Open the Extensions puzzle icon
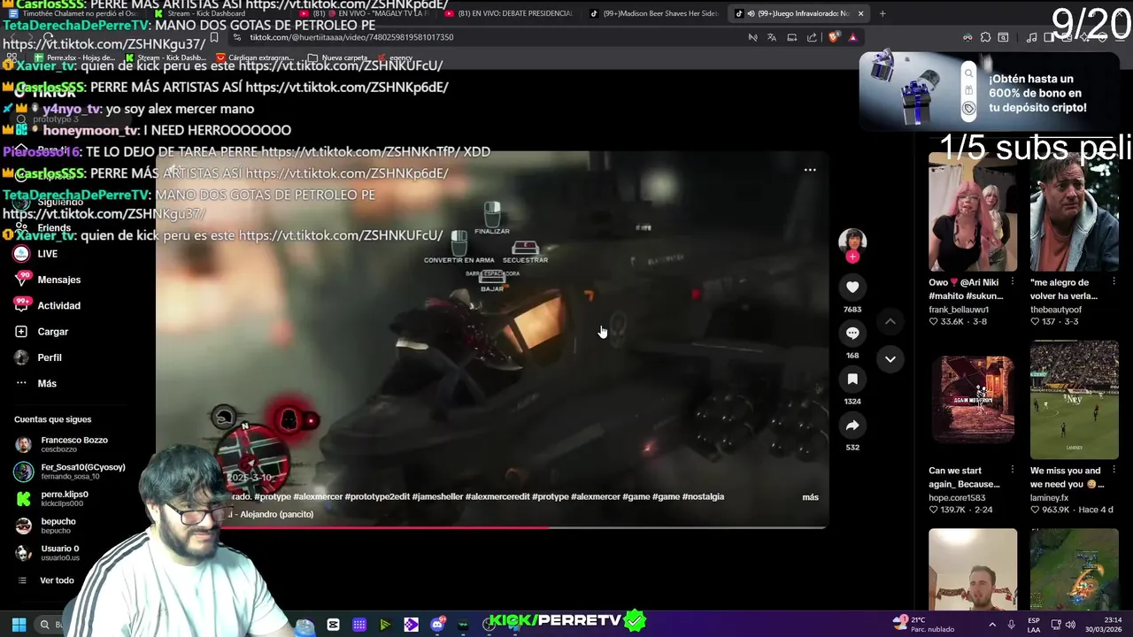 tap(985, 37)
